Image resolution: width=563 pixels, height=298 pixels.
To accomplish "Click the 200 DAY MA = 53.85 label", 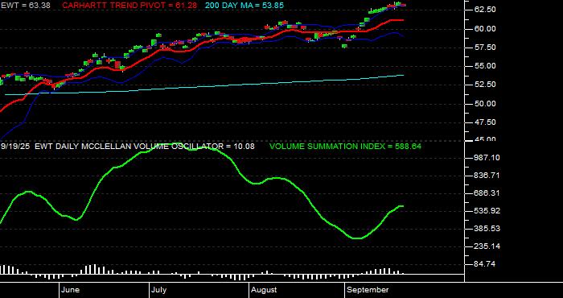I will [245, 6].
